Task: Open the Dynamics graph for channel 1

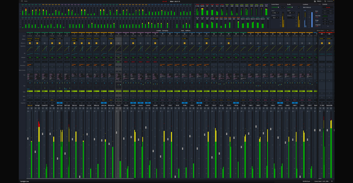Action: tap(30, 48)
